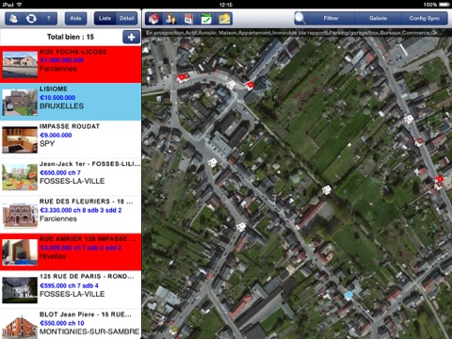This screenshot has width=452, height=339.
Task: Open the yellow folder icon
Action: [x=225, y=19]
